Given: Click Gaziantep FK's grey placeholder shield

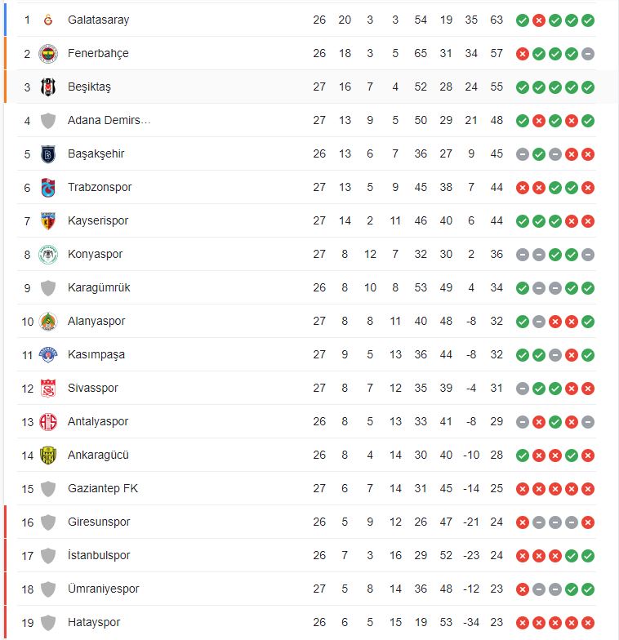Looking at the screenshot, I should pyautogui.click(x=48, y=488).
